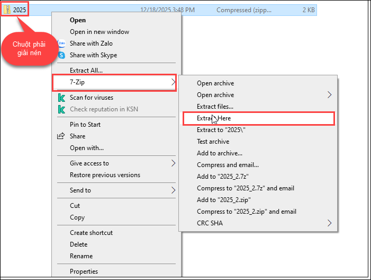Expand the Give access to submenu arrow

[x=173, y=163]
